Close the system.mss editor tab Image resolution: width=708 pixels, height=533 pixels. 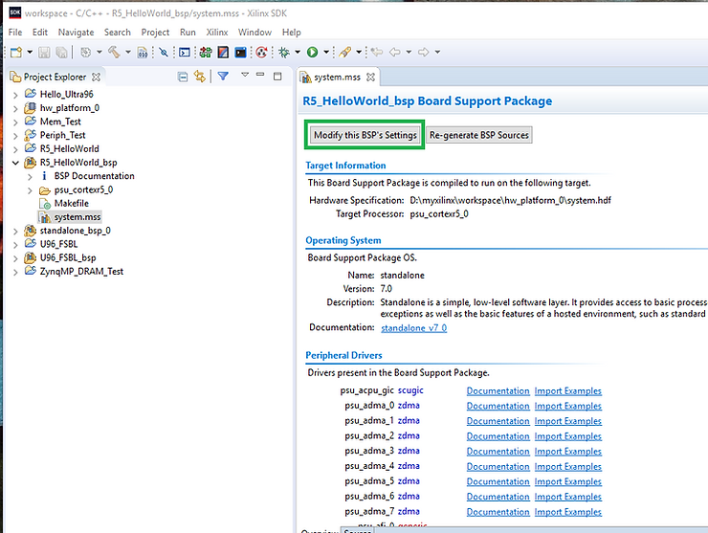[368, 78]
